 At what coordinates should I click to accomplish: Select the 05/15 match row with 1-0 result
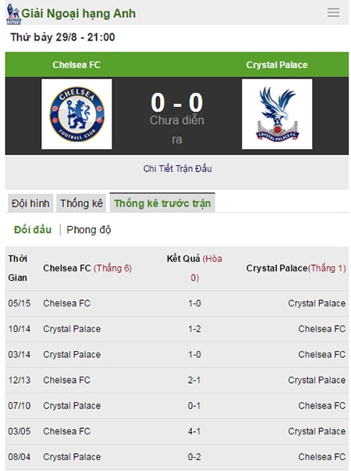(x=177, y=303)
